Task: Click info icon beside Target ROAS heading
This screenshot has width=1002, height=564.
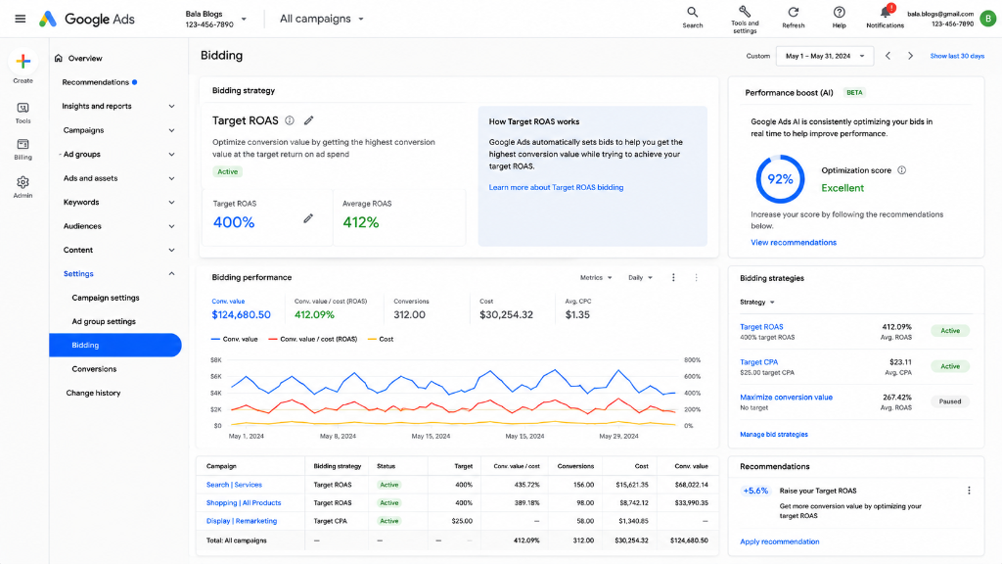Action: [290, 120]
